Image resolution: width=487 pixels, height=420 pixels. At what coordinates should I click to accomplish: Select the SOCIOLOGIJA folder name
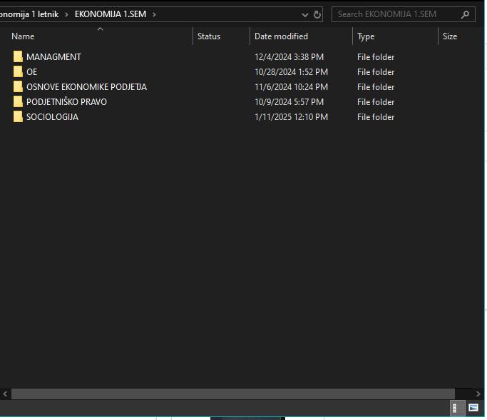click(52, 117)
